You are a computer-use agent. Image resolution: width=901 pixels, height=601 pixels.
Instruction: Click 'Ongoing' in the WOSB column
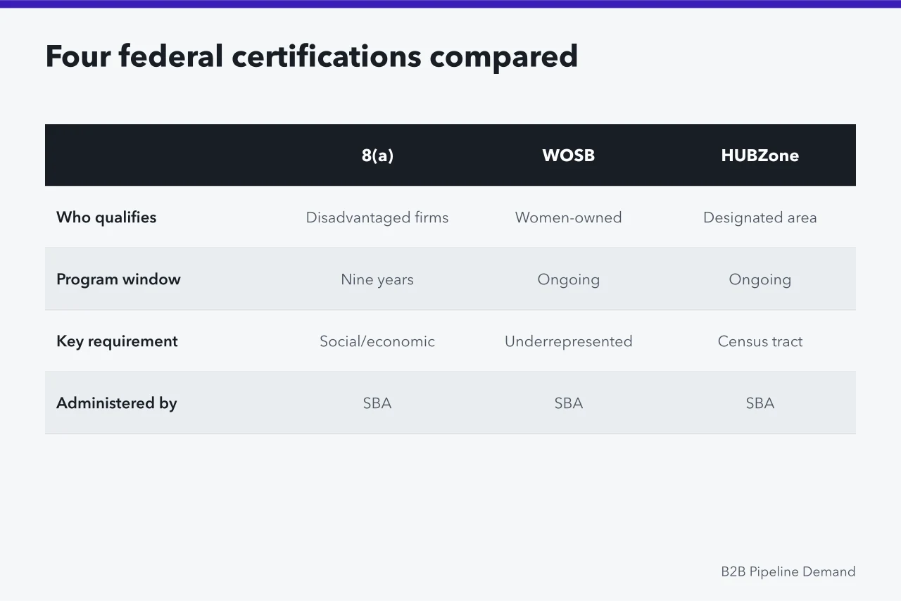point(569,279)
